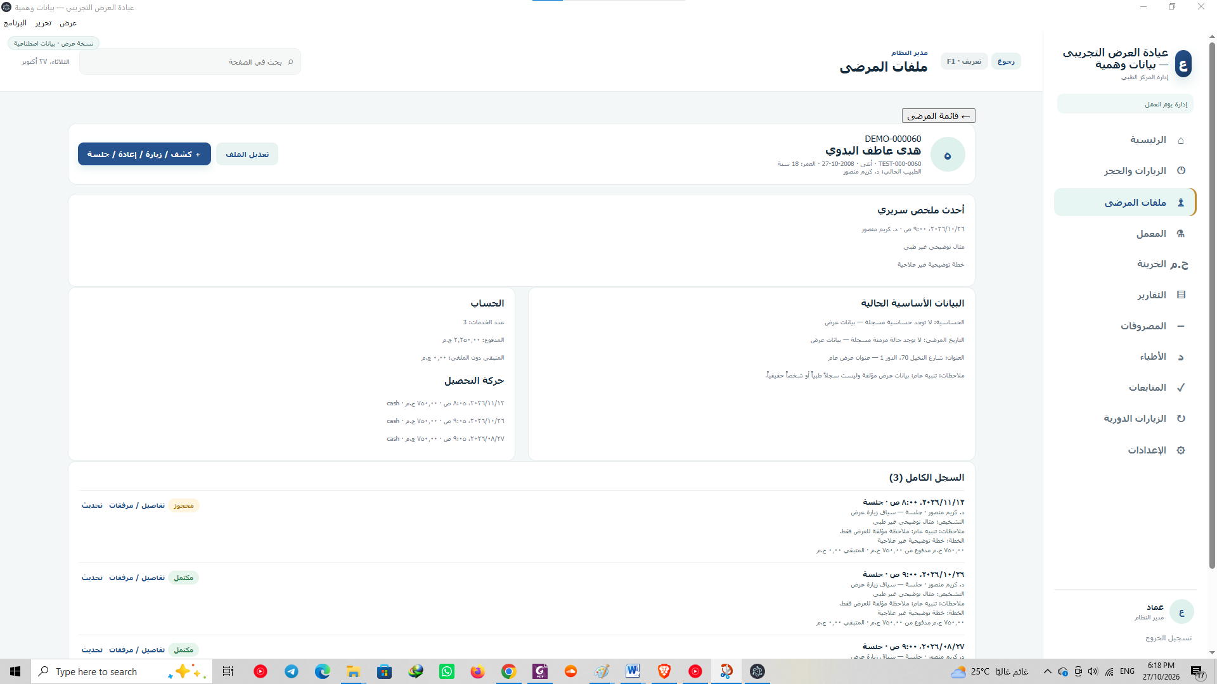Open تفاصيل / مرفقات for 2026/11/12 session
1217x684 pixels.
[x=137, y=505]
